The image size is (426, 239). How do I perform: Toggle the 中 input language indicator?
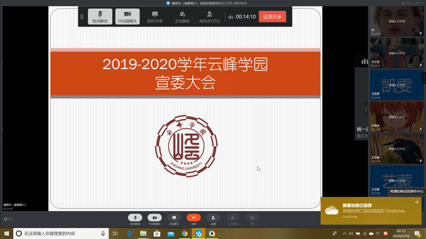pyautogui.click(x=378, y=233)
